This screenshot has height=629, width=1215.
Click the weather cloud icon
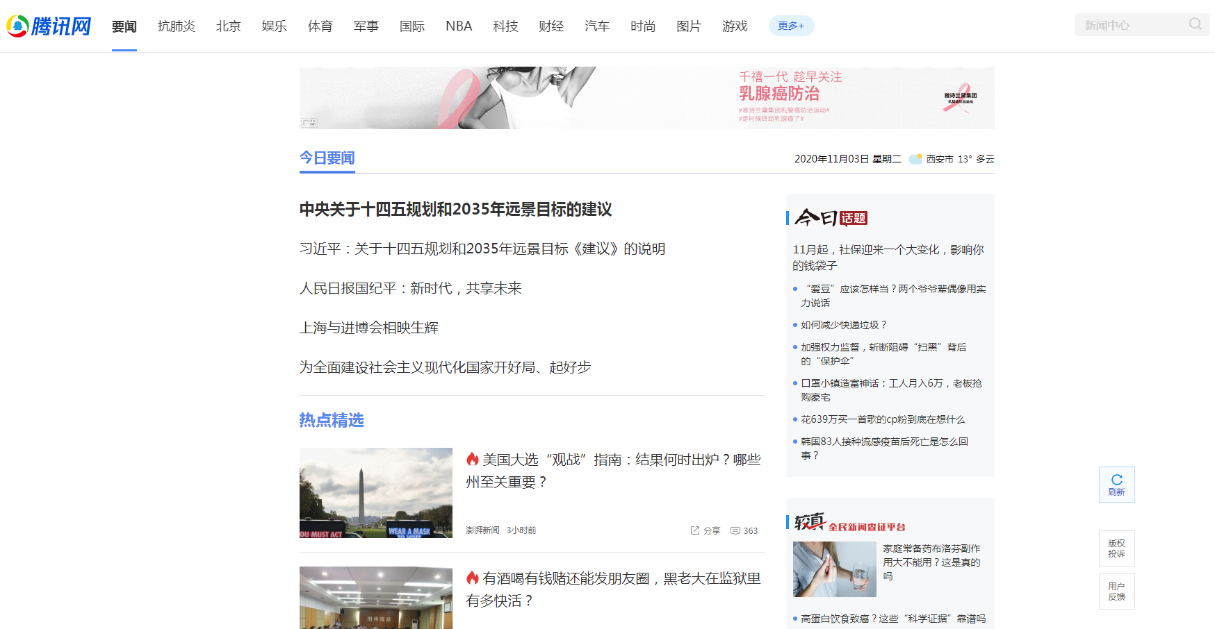[915, 159]
